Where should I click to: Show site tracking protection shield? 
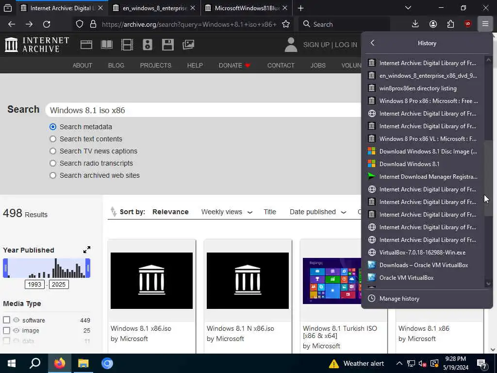point(80,24)
